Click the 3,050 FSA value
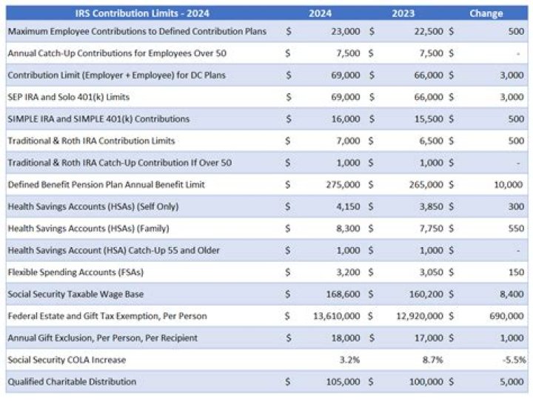This screenshot has width=533, height=401. (432, 272)
